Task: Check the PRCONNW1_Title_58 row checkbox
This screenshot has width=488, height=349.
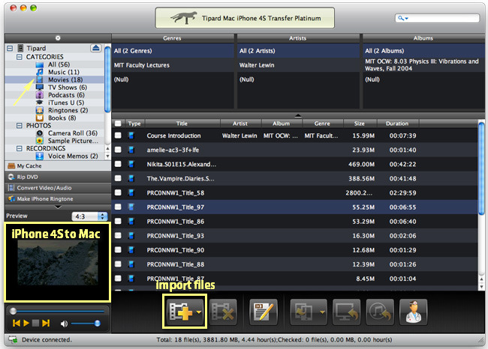Action: (x=118, y=192)
